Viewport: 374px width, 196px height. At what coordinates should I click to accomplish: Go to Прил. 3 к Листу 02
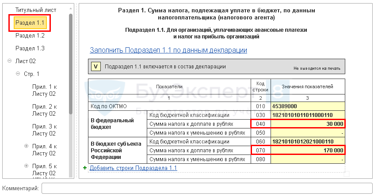pyautogui.click(x=44, y=130)
